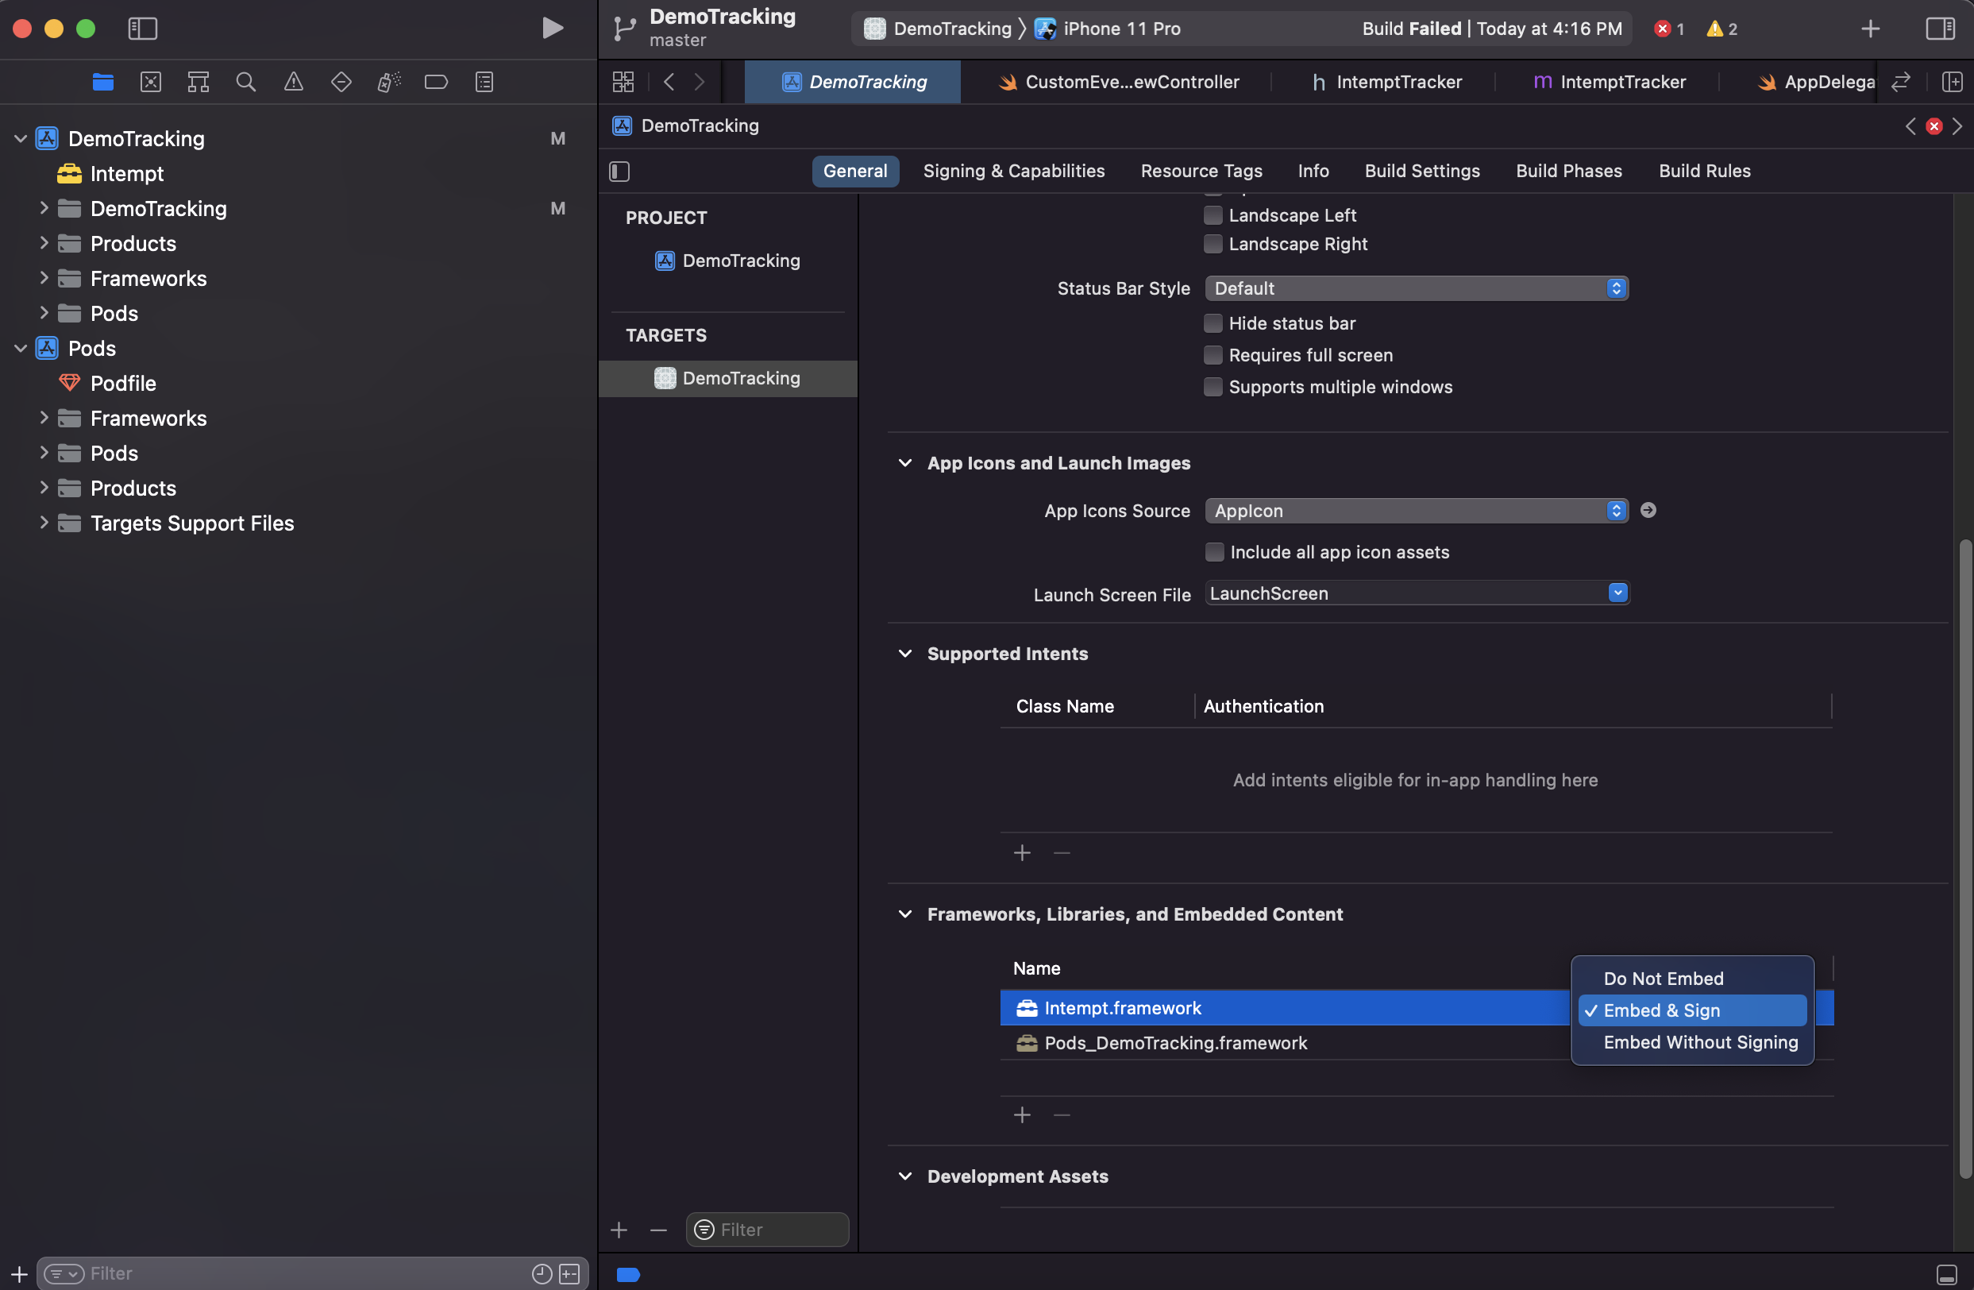The image size is (1974, 1290).
Task: Expand the Targets Support Files folder
Action: (44, 523)
